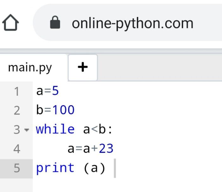This screenshot has height=192, width=222.
Task: Click the padlock site security icon
Action: pos(55,23)
